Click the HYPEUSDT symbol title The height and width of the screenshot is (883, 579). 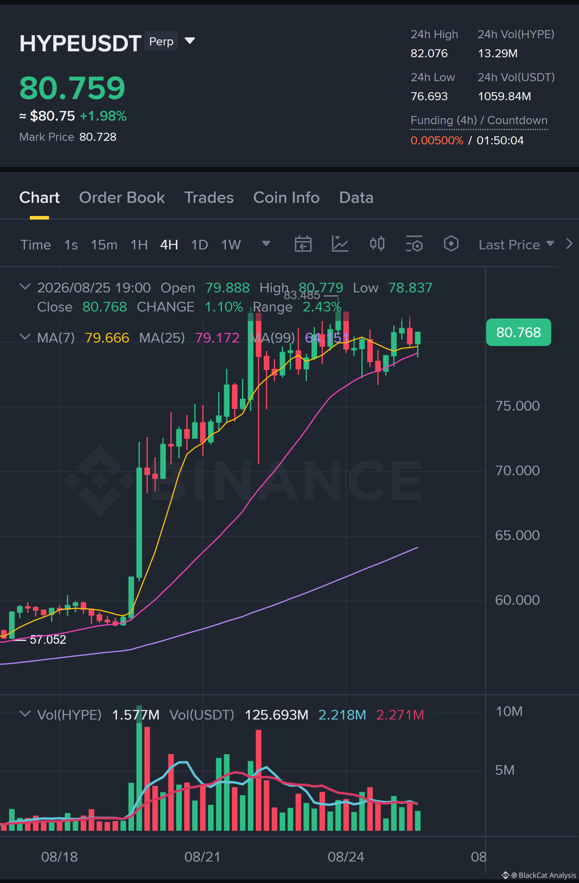coord(80,44)
